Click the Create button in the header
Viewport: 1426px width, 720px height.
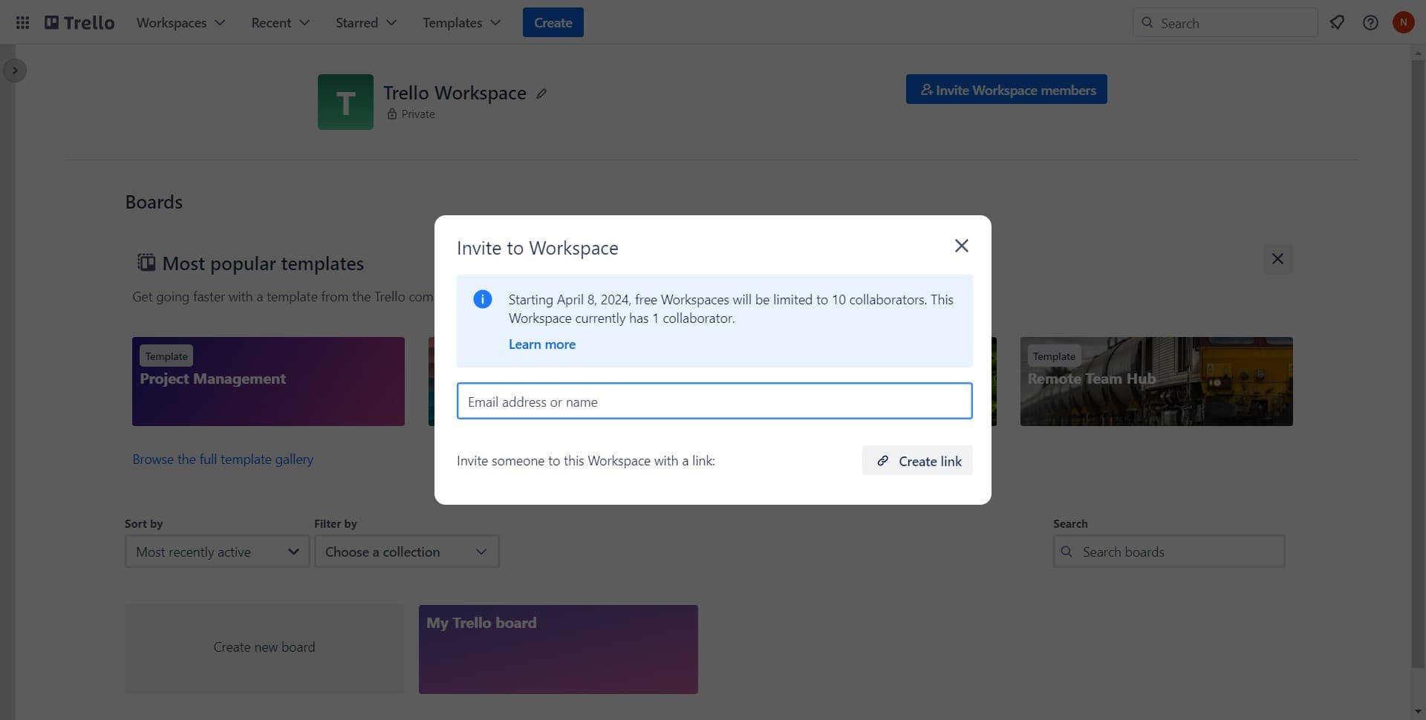pos(553,22)
